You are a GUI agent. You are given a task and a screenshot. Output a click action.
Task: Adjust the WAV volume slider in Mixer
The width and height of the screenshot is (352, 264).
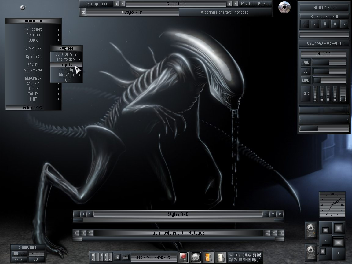[329, 62]
